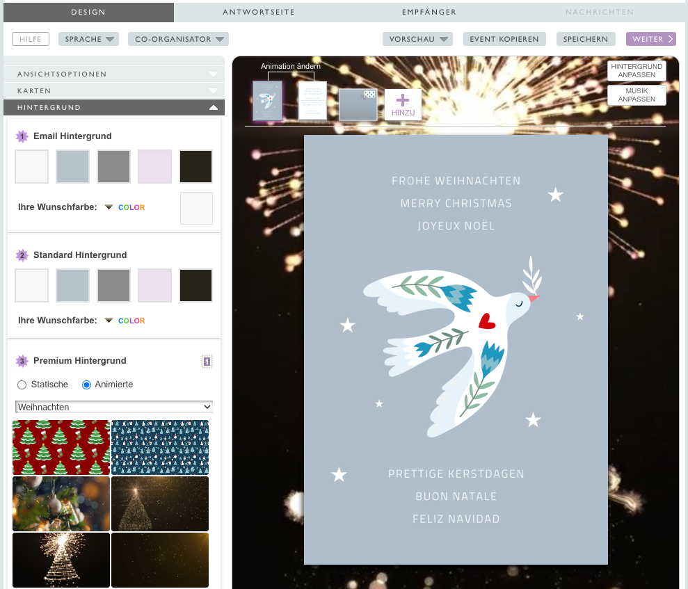Switch to the Empfänger tab
688x589 pixels.
429,13
